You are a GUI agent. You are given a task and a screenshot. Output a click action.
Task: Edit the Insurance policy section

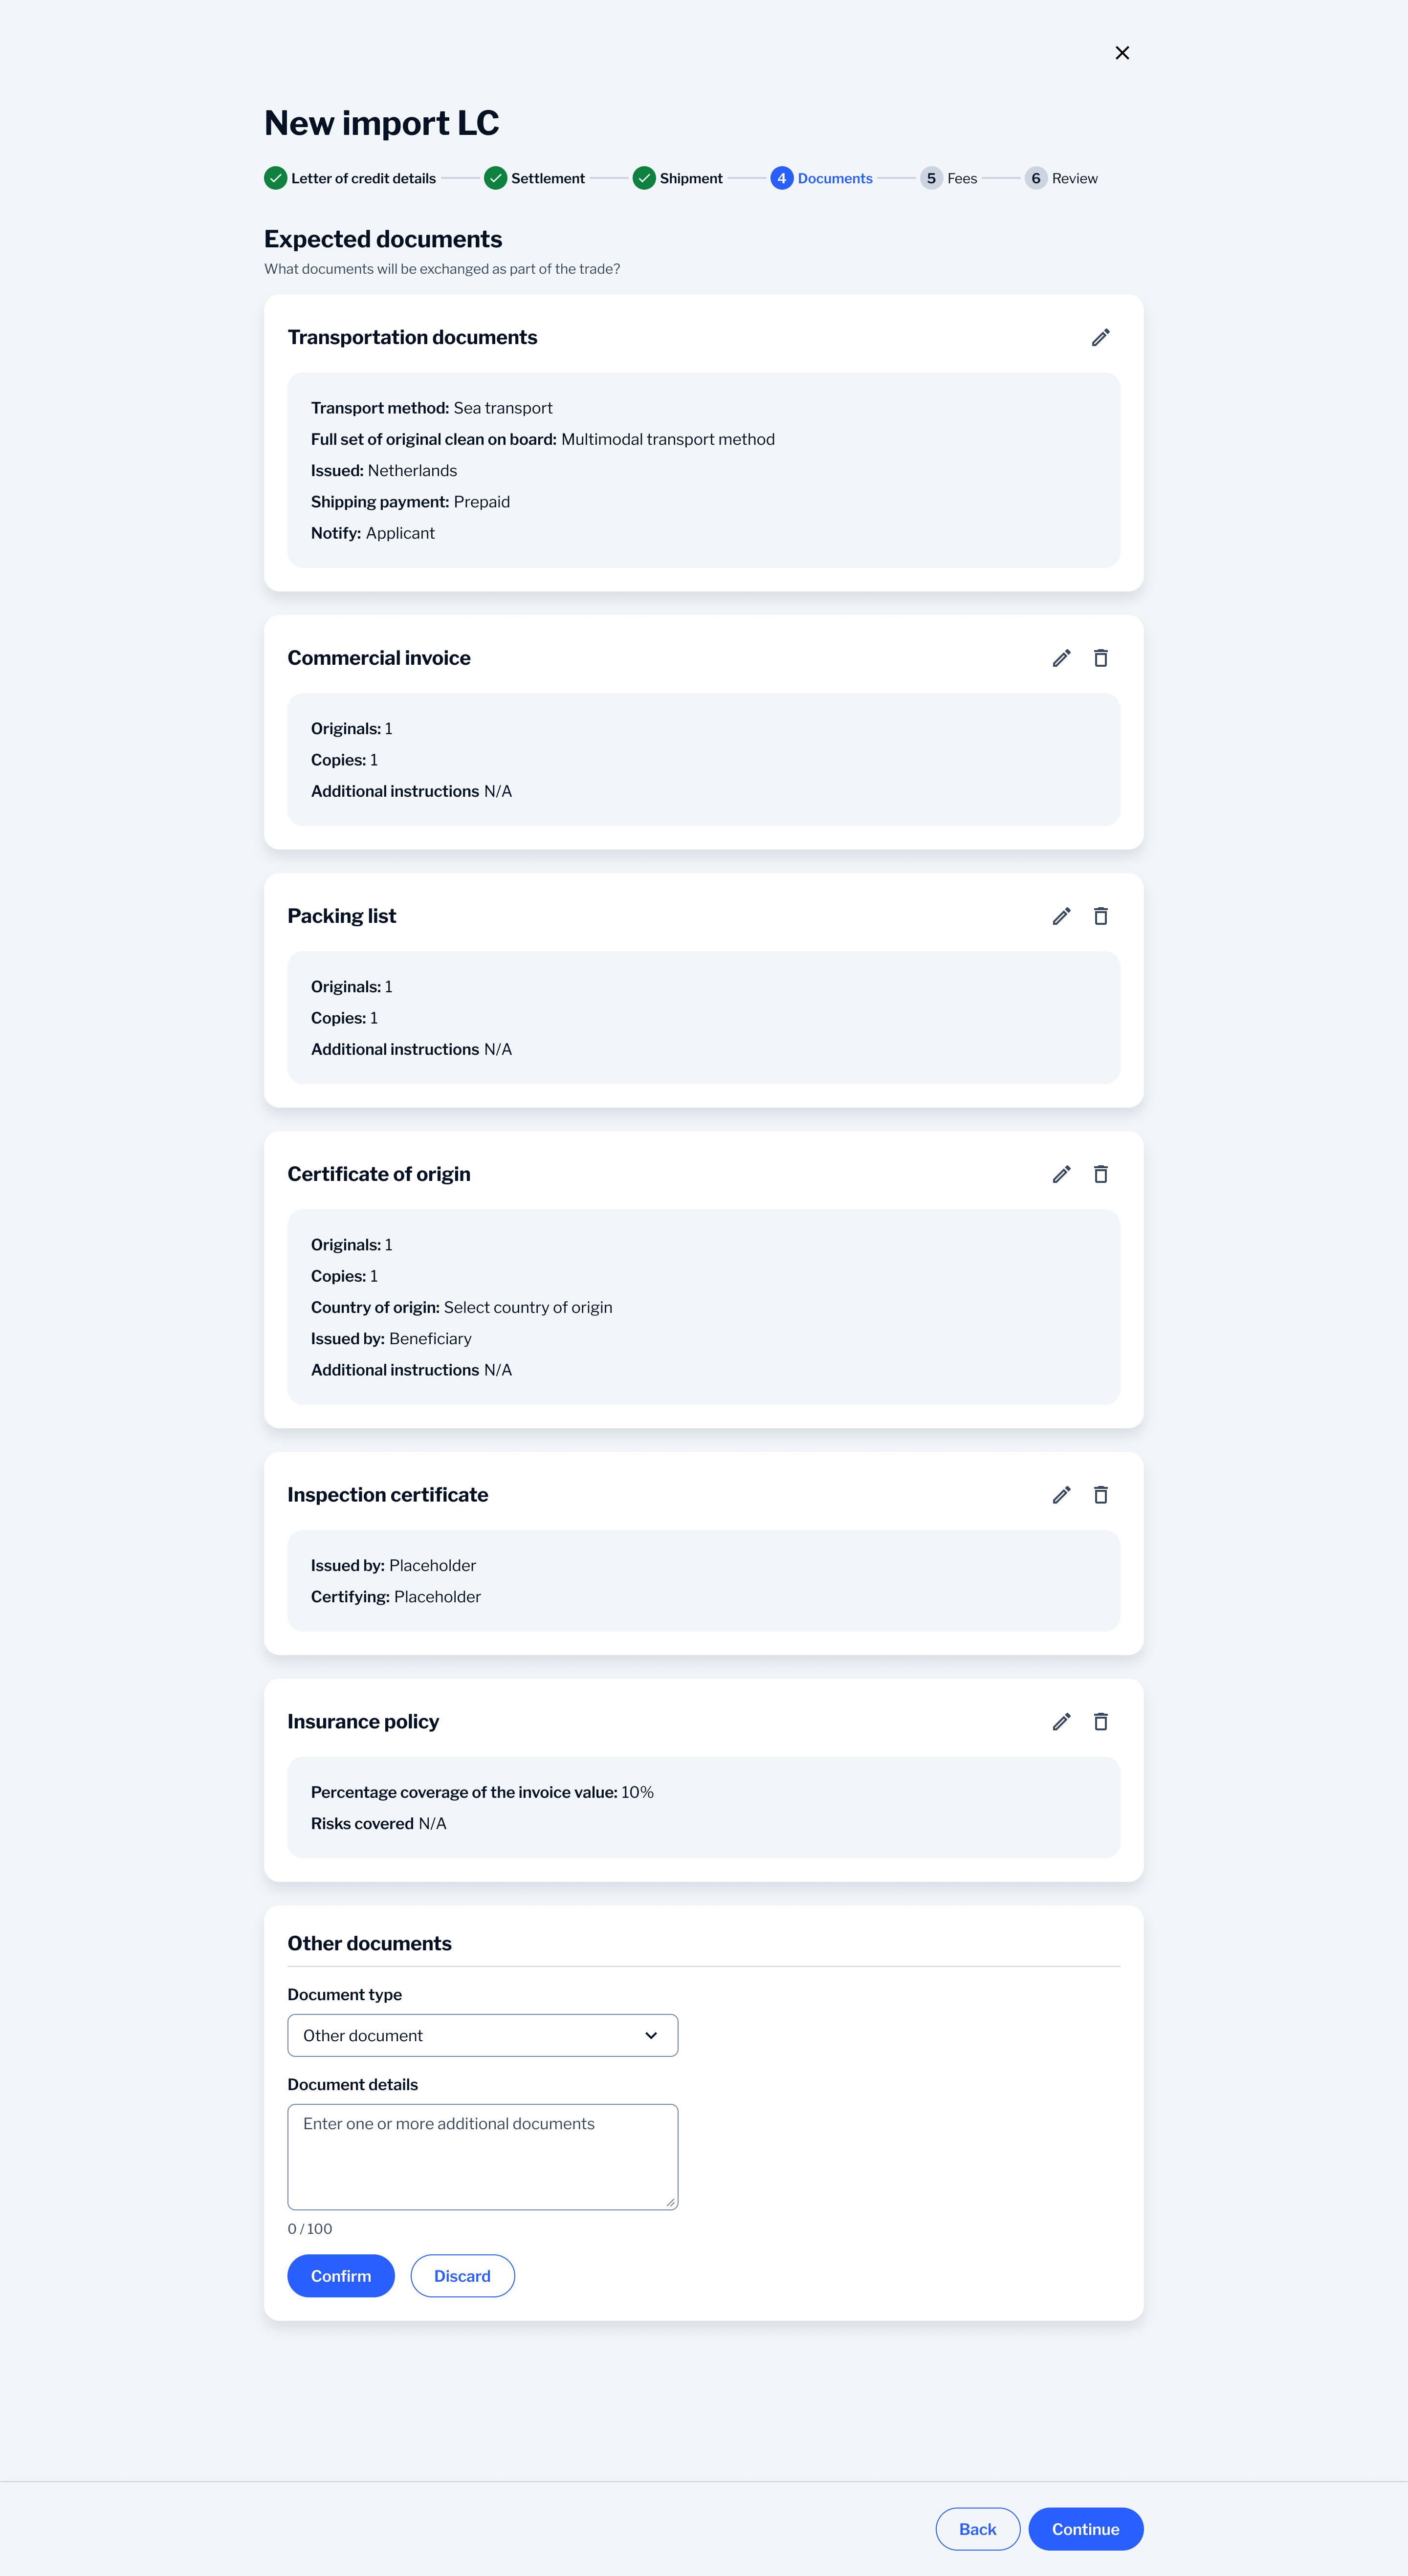(1060, 1721)
